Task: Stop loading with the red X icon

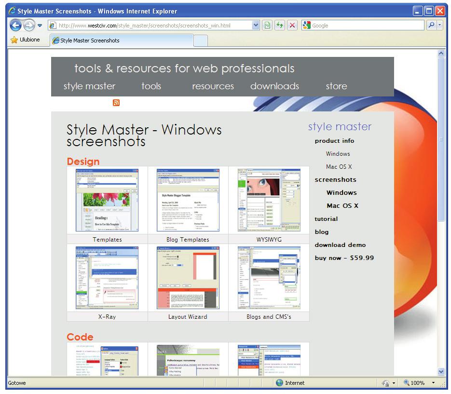Action: [x=292, y=25]
